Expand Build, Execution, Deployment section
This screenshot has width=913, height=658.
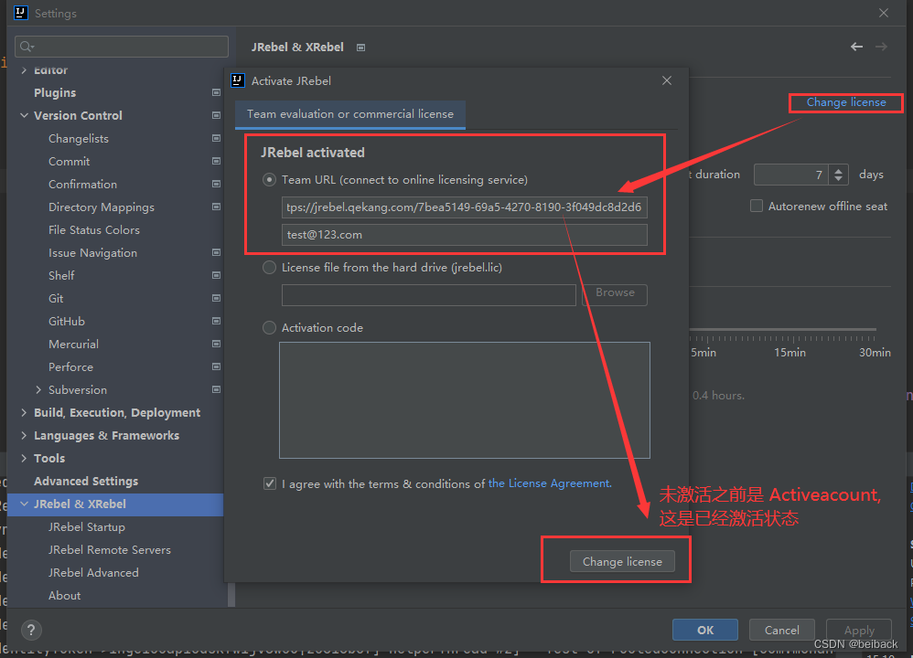[x=24, y=412]
